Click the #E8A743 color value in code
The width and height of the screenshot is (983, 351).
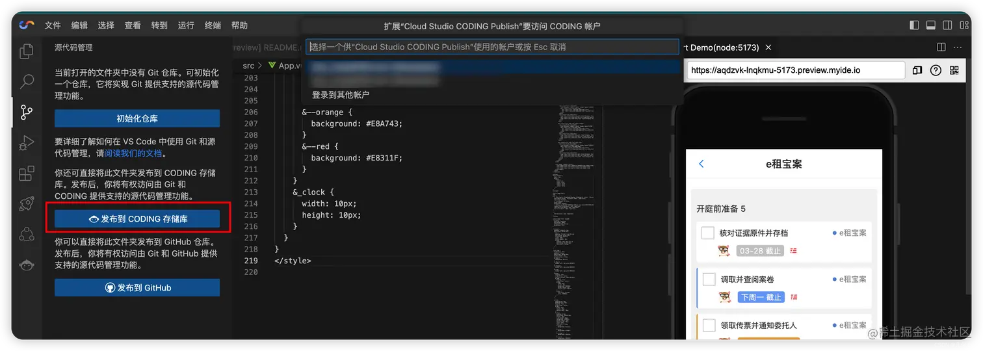382,123
